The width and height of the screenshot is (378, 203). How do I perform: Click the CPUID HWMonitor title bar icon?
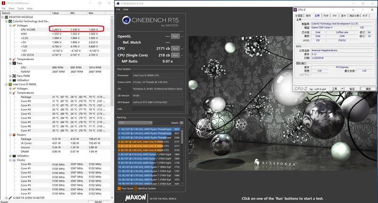3,3
